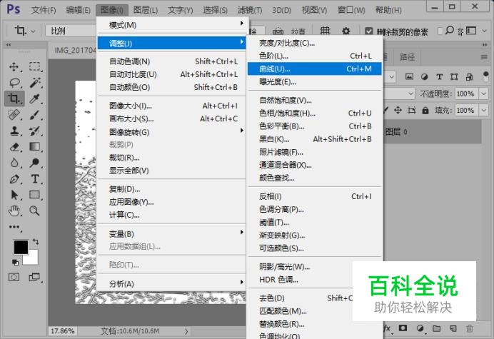The width and height of the screenshot is (494, 339).
Task: Add a layer mask
Action: pos(403,328)
